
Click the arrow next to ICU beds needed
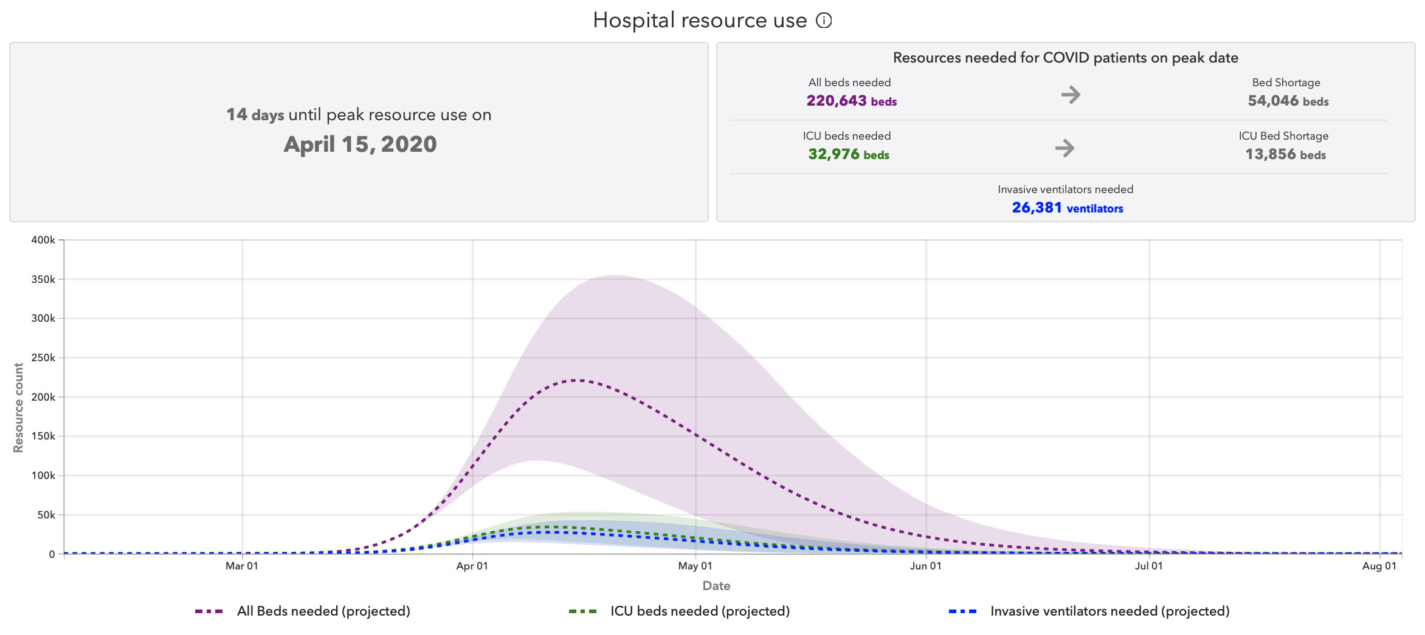click(1064, 148)
